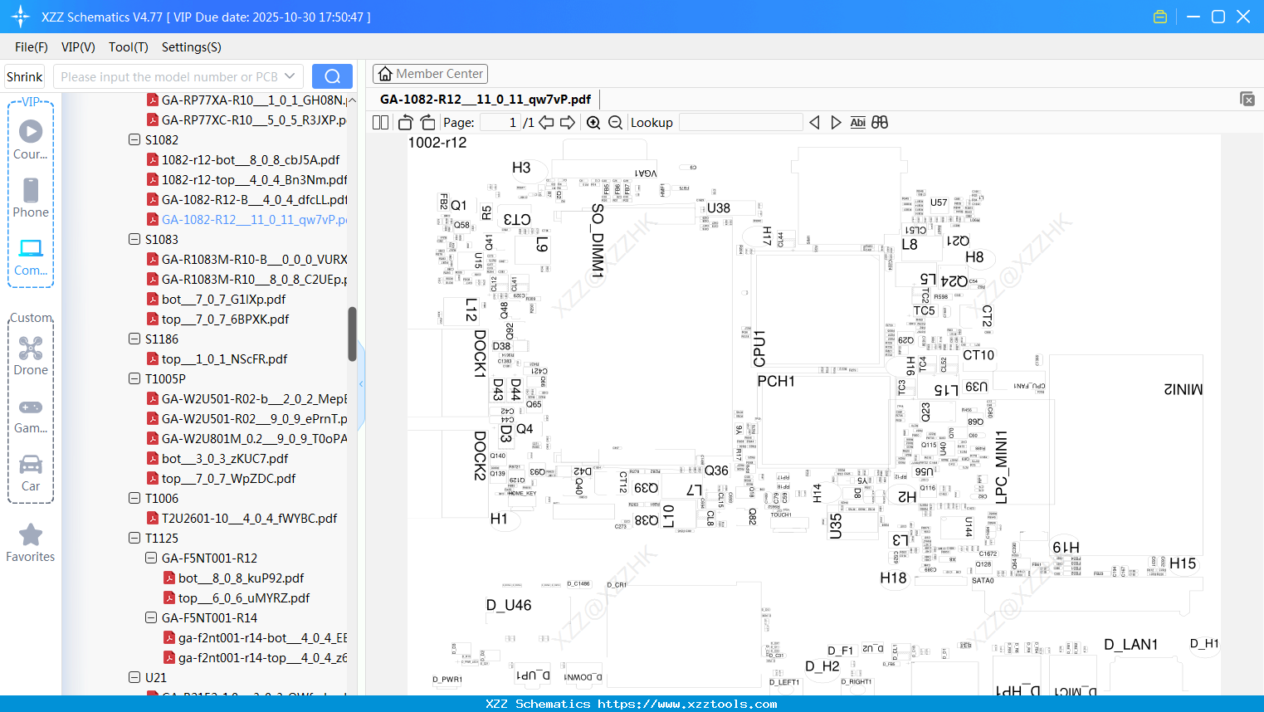
Task: Click the Member Center house icon
Action: (x=385, y=74)
